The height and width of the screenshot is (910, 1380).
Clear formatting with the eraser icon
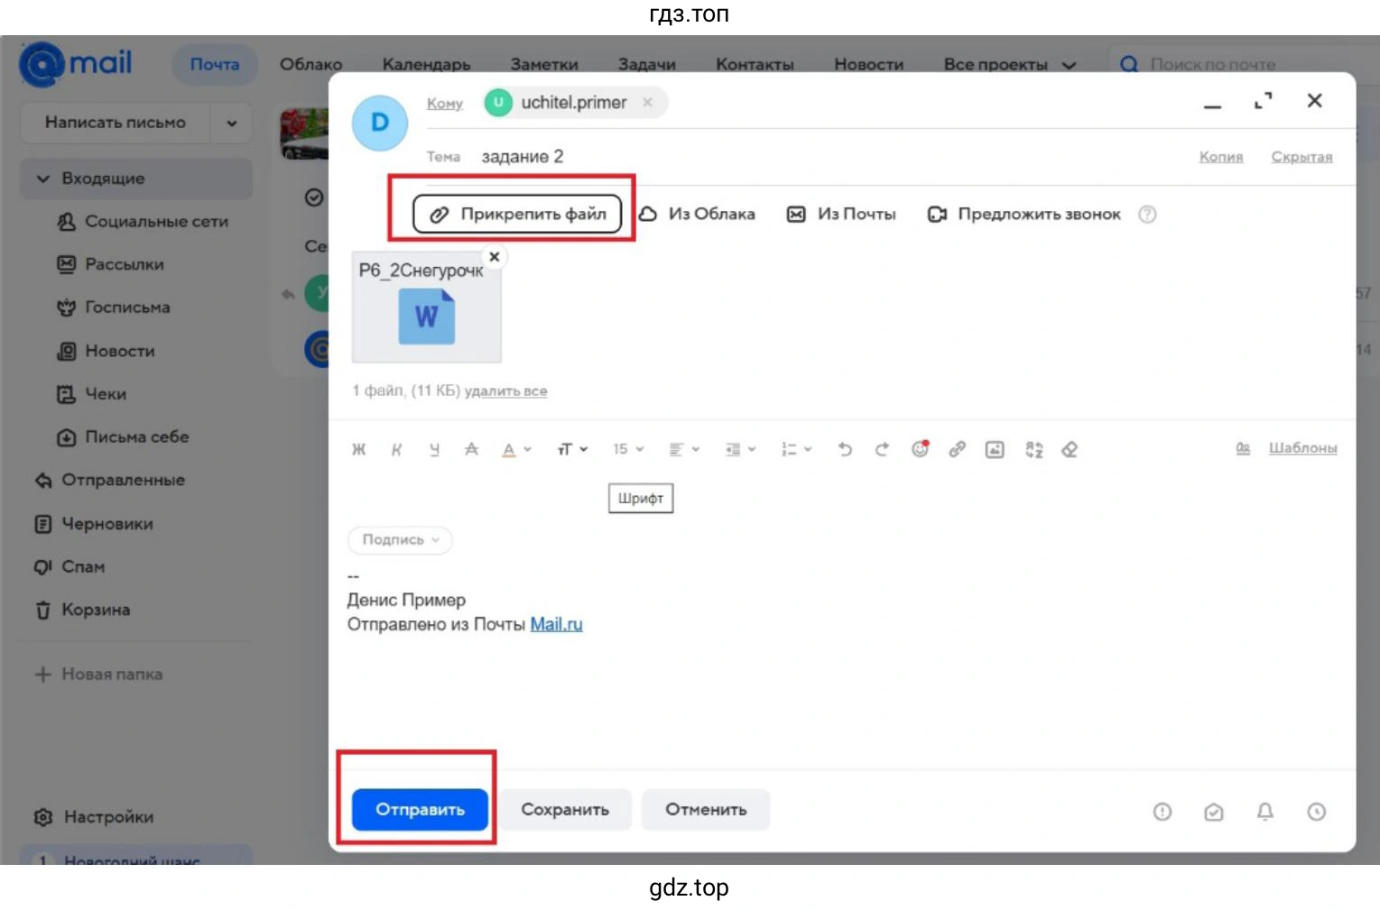coord(1070,449)
